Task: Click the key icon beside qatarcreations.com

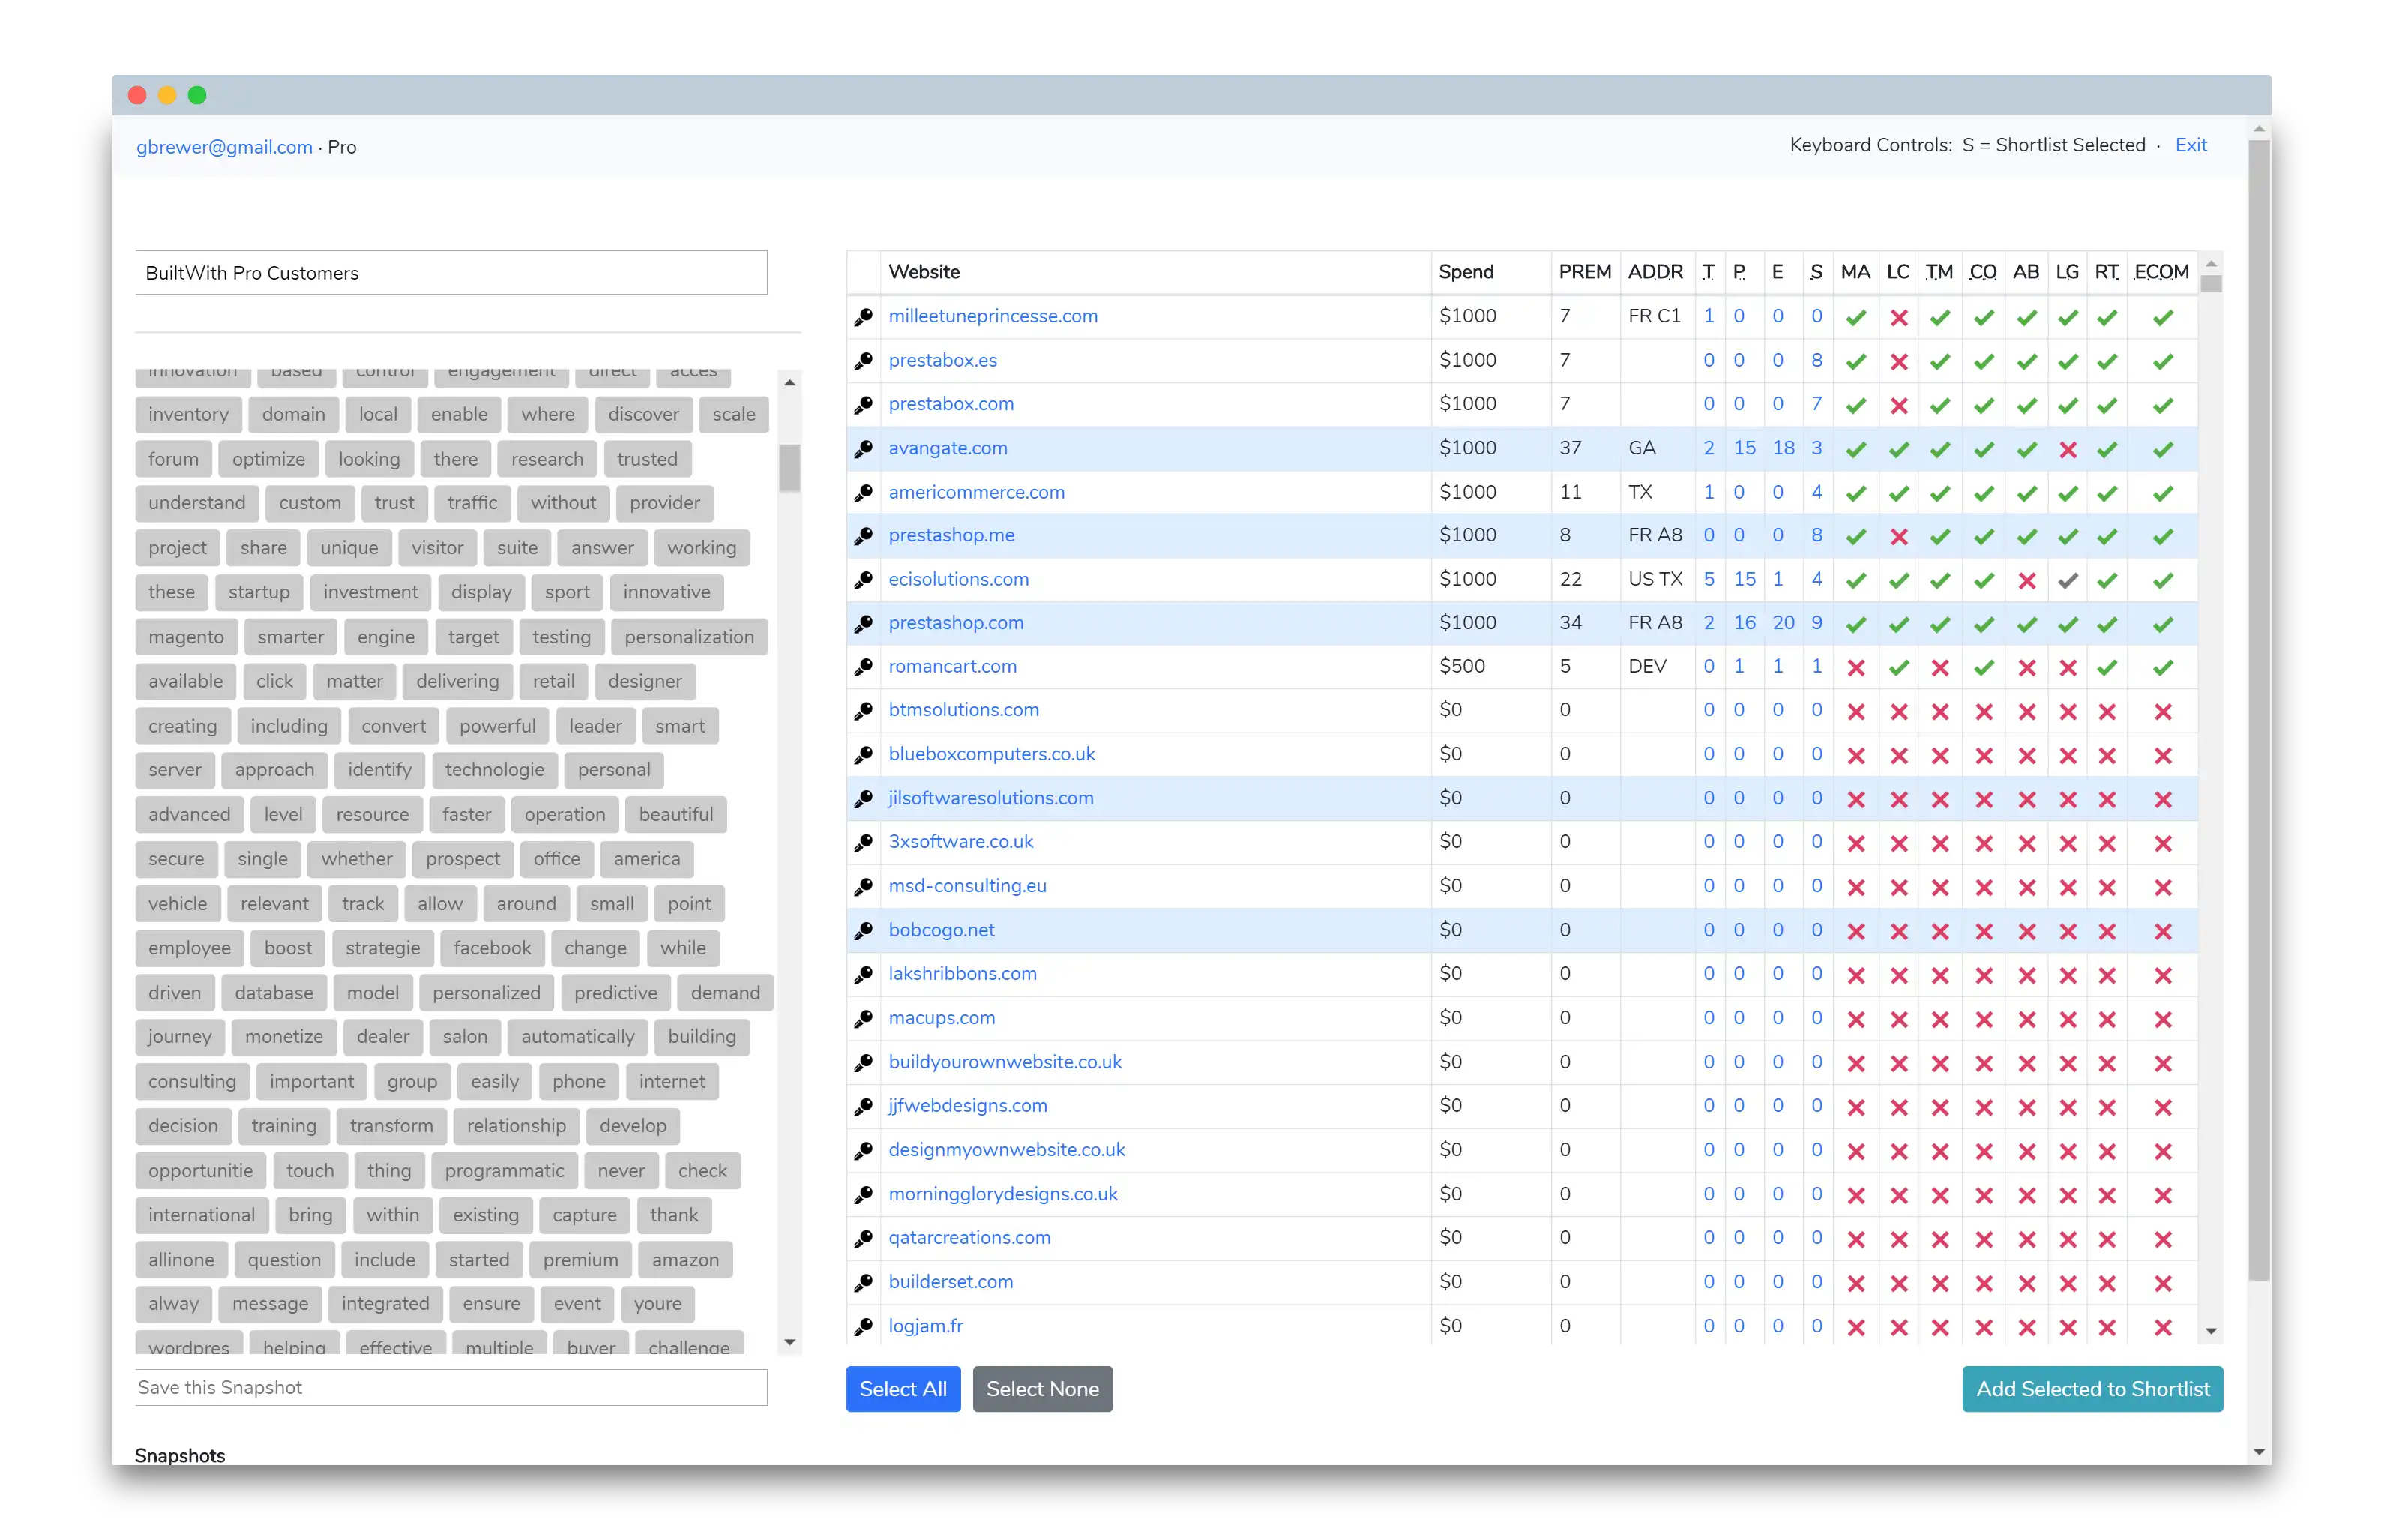Action: 864,1239
